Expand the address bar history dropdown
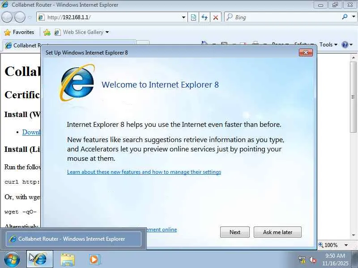Image resolution: width=358 pixels, height=268 pixels. (x=183, y=17)
